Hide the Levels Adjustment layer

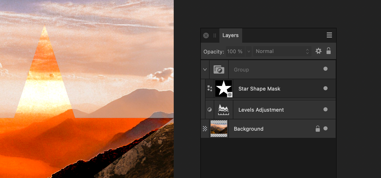(x=326, y=109)
